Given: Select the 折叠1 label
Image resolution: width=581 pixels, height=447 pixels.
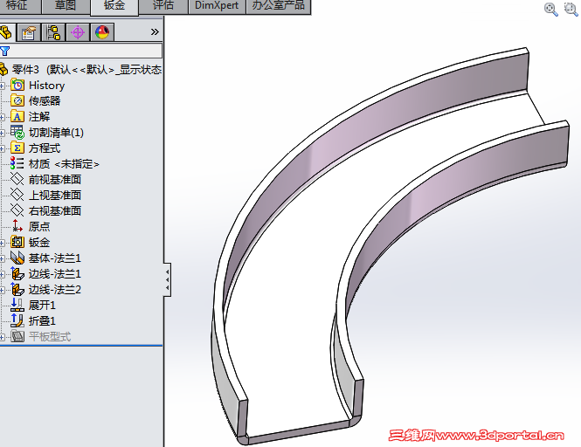Looking at the screenshot, I should click(42, 320).
